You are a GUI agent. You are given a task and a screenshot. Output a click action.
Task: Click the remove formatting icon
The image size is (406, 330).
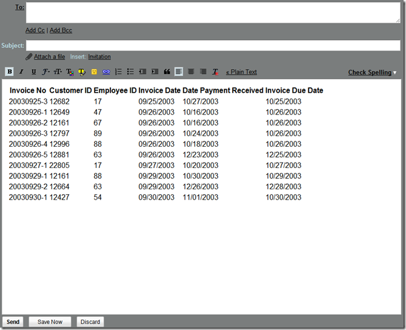tap(215, 72)
